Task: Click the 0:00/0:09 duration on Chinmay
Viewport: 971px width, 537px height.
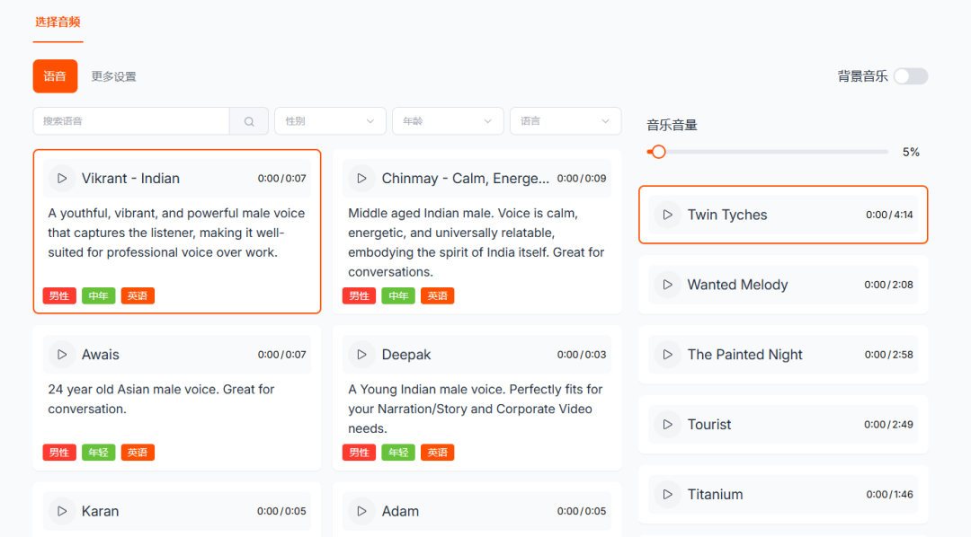Action: point(582,178)
